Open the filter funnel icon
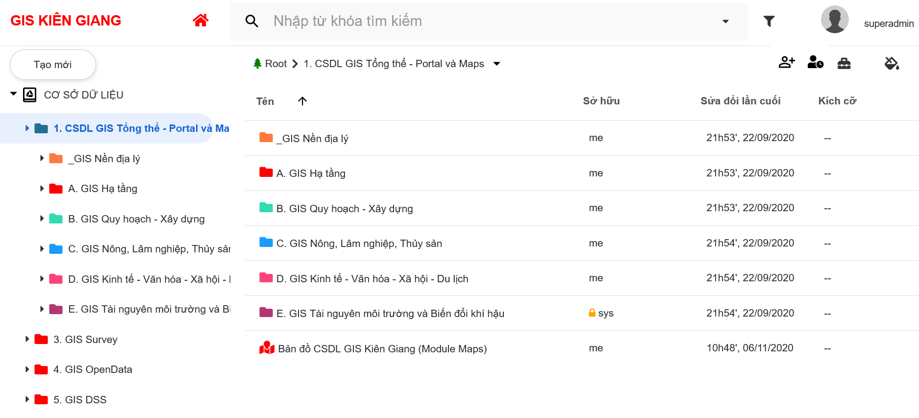Screen dimensions: 919x418 769,21
